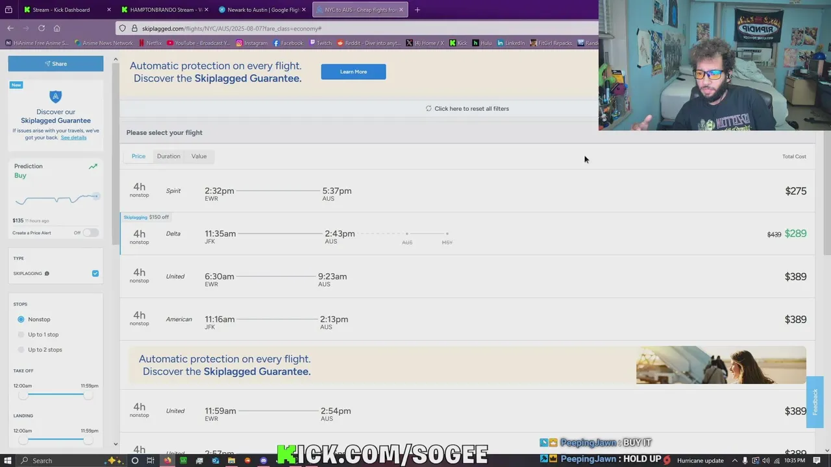Image resolution: width=831 pixels, height=467 pixels.
Task: Select the Delta 11:35am $289 flight
Action: point(467,233)
